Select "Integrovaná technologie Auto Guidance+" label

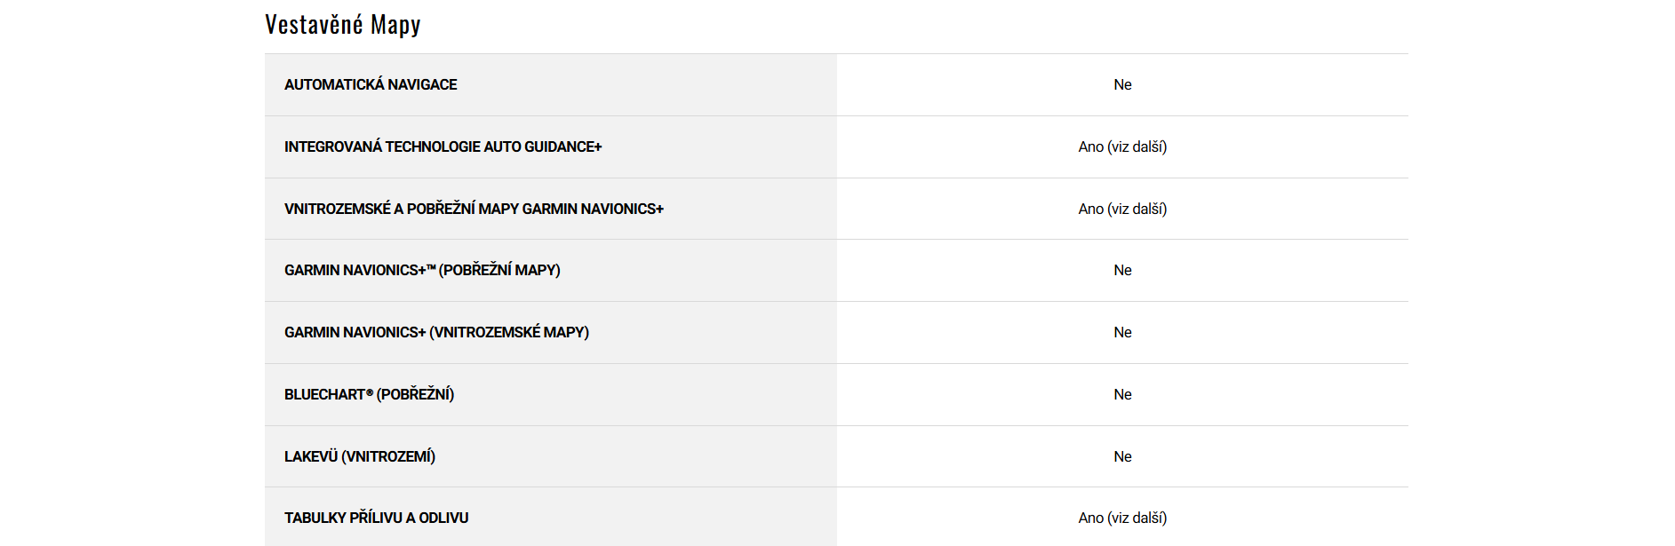[x=443, y=147]
